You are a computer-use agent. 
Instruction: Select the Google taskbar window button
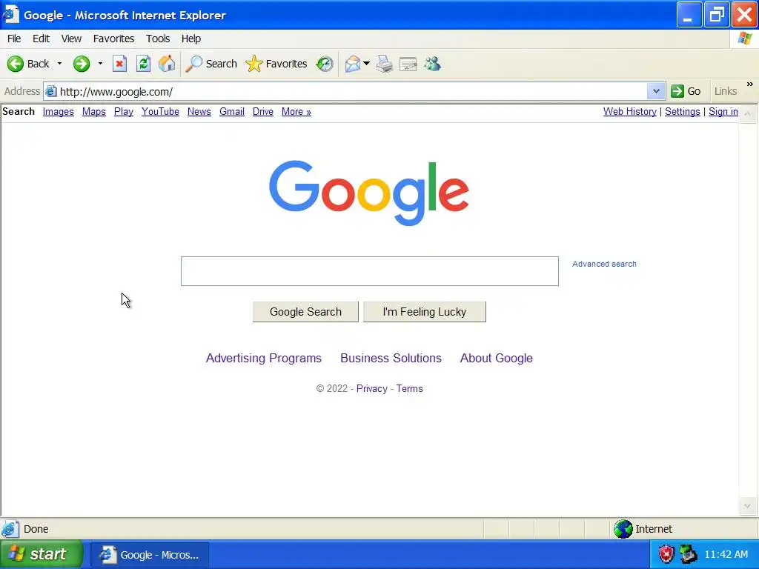point(150,555)
